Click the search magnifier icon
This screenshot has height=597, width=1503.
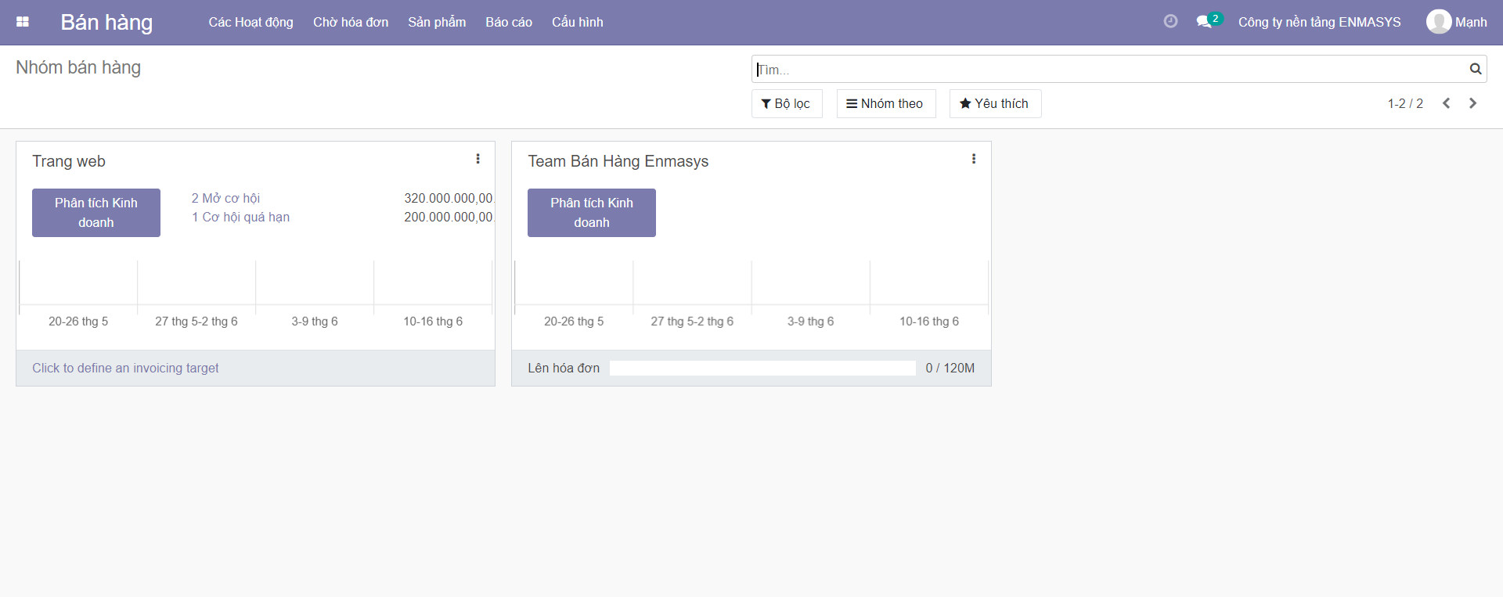click(1475, 69)
